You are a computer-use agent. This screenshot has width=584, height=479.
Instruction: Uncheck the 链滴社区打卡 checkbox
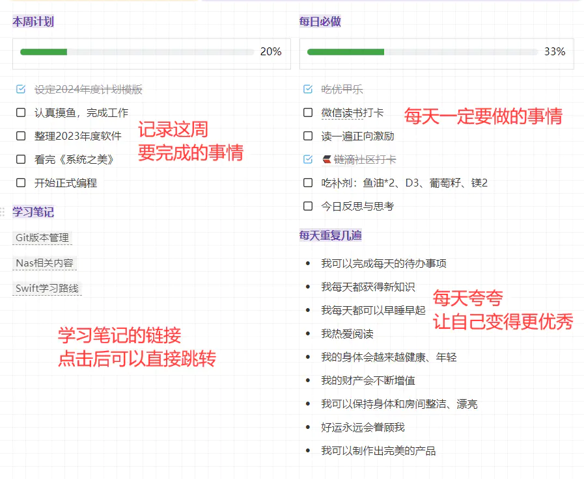(308, 159)
